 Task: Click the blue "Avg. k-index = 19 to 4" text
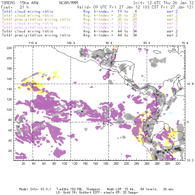coord(110,11)
